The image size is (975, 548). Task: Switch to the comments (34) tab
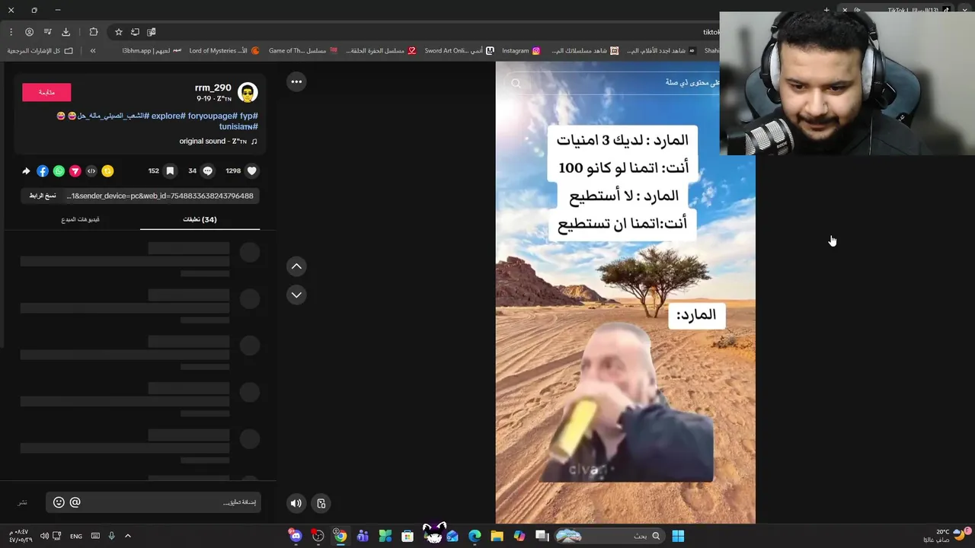pos(200,219)
